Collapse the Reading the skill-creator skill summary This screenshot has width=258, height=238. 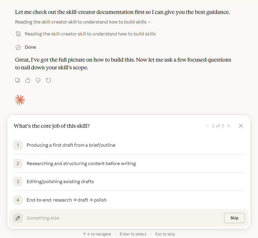coord(83,22)
